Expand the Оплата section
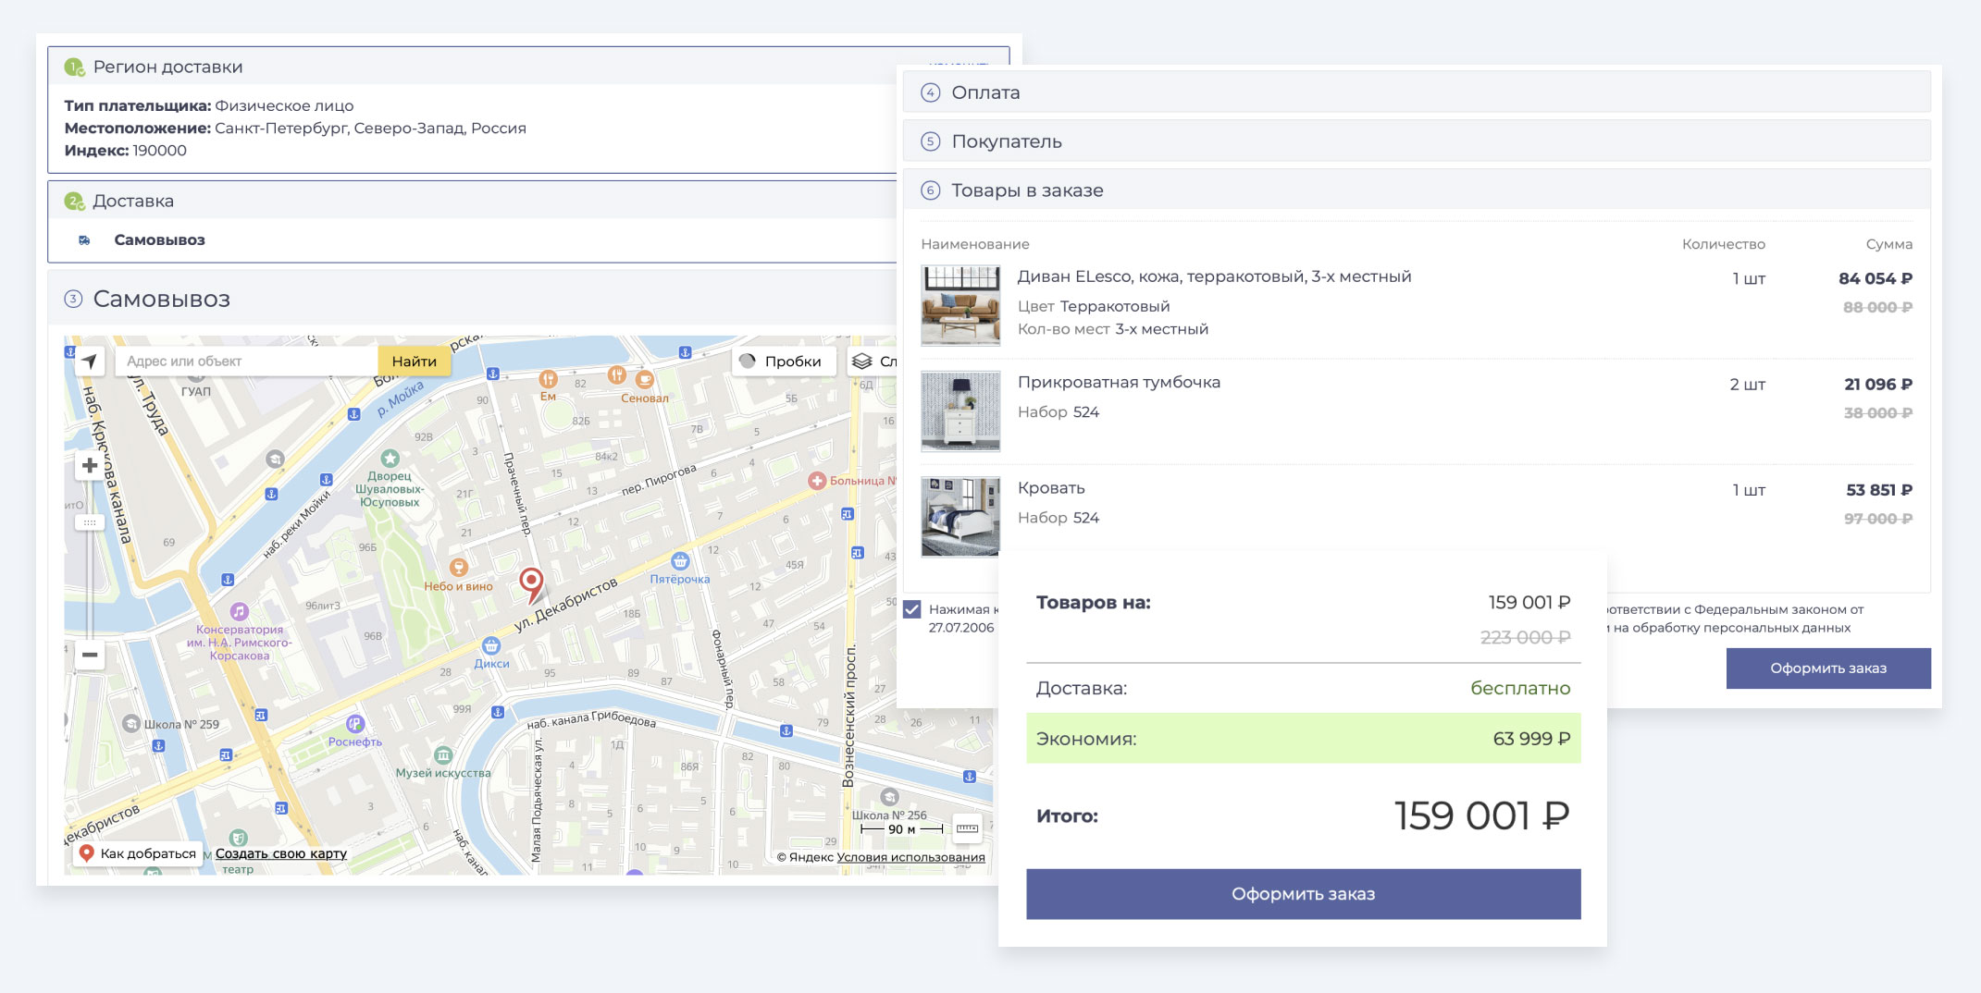 [985, 92]
